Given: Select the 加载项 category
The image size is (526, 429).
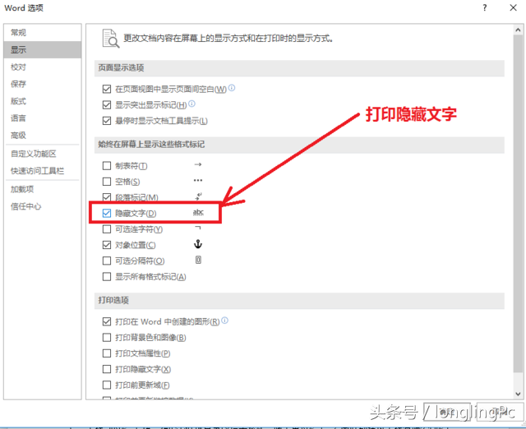Looking at the screenshot, I should point(42,189).
